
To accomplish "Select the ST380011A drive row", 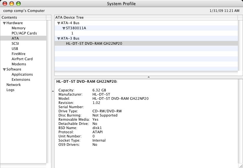I will 146,28.
